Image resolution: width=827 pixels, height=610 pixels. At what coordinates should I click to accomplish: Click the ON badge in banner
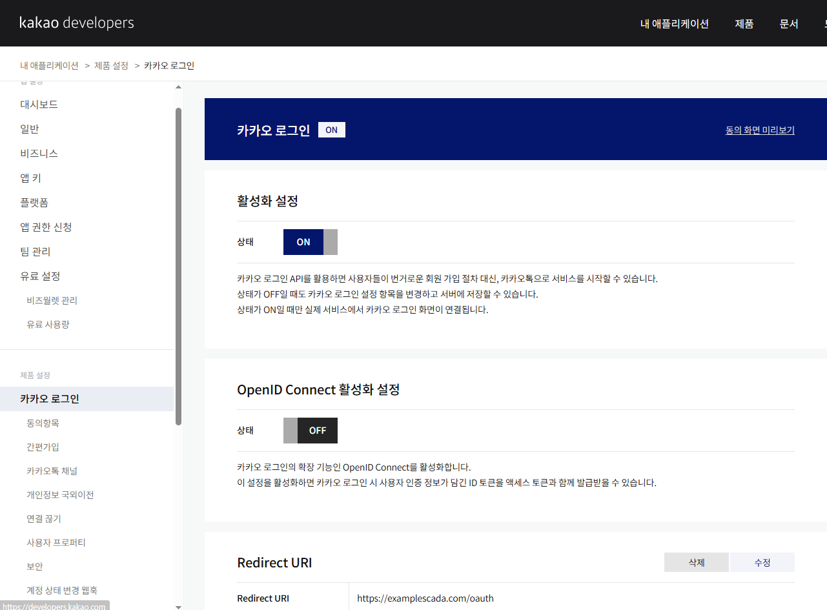click(332, 130)
